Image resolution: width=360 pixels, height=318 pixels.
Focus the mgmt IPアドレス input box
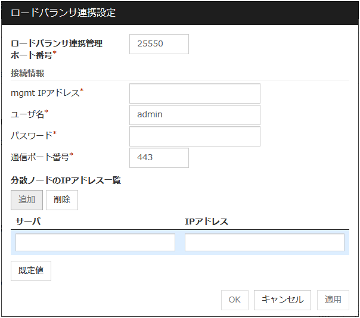(194, 93)
